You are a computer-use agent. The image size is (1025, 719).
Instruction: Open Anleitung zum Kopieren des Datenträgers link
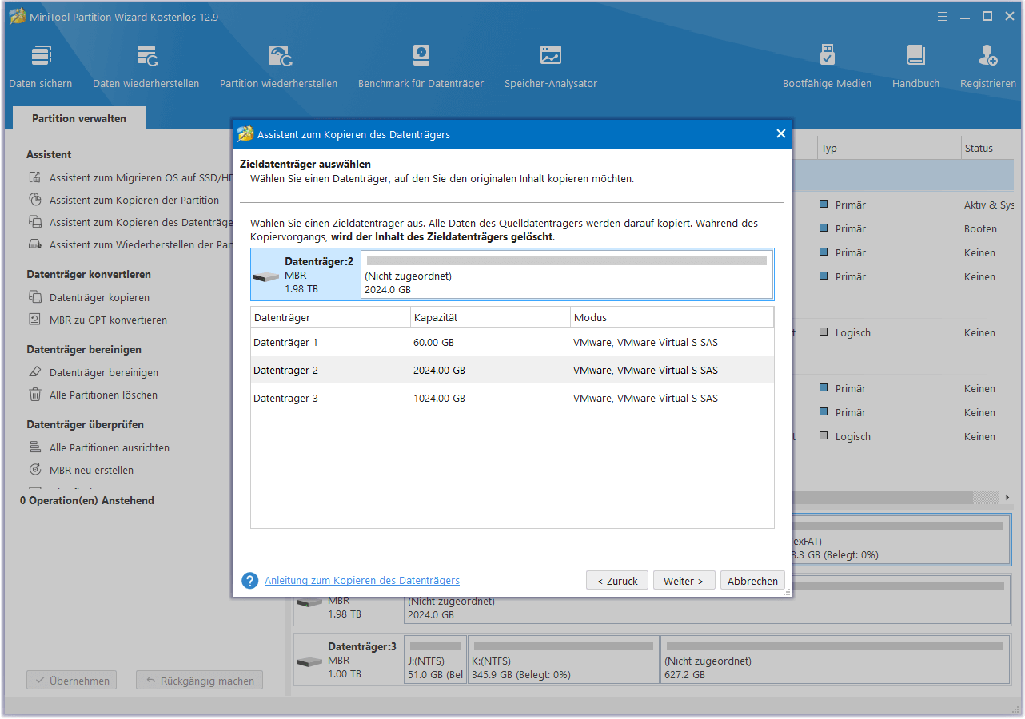pos(362,581)
